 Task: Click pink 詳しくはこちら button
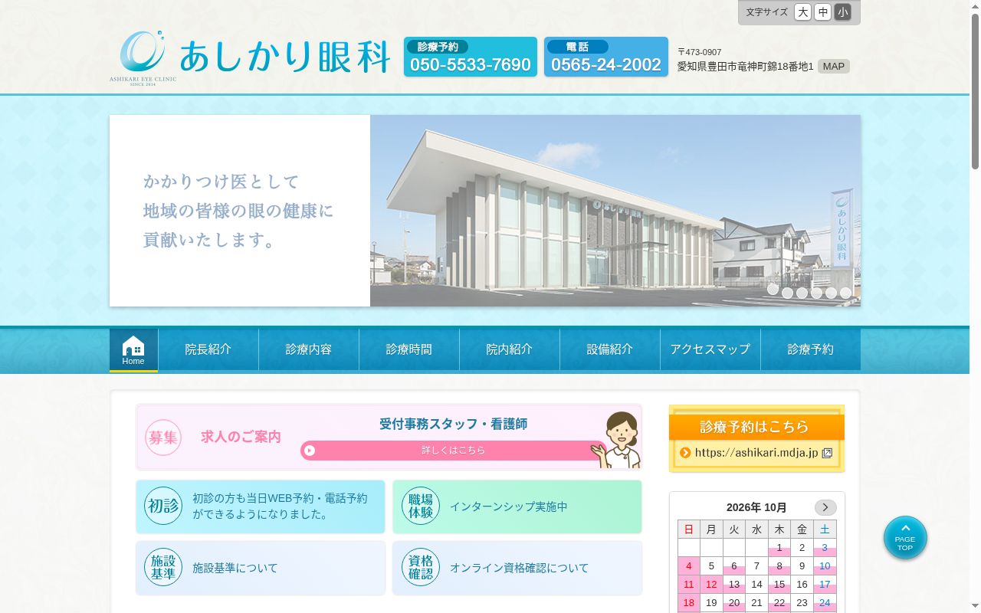453,451
